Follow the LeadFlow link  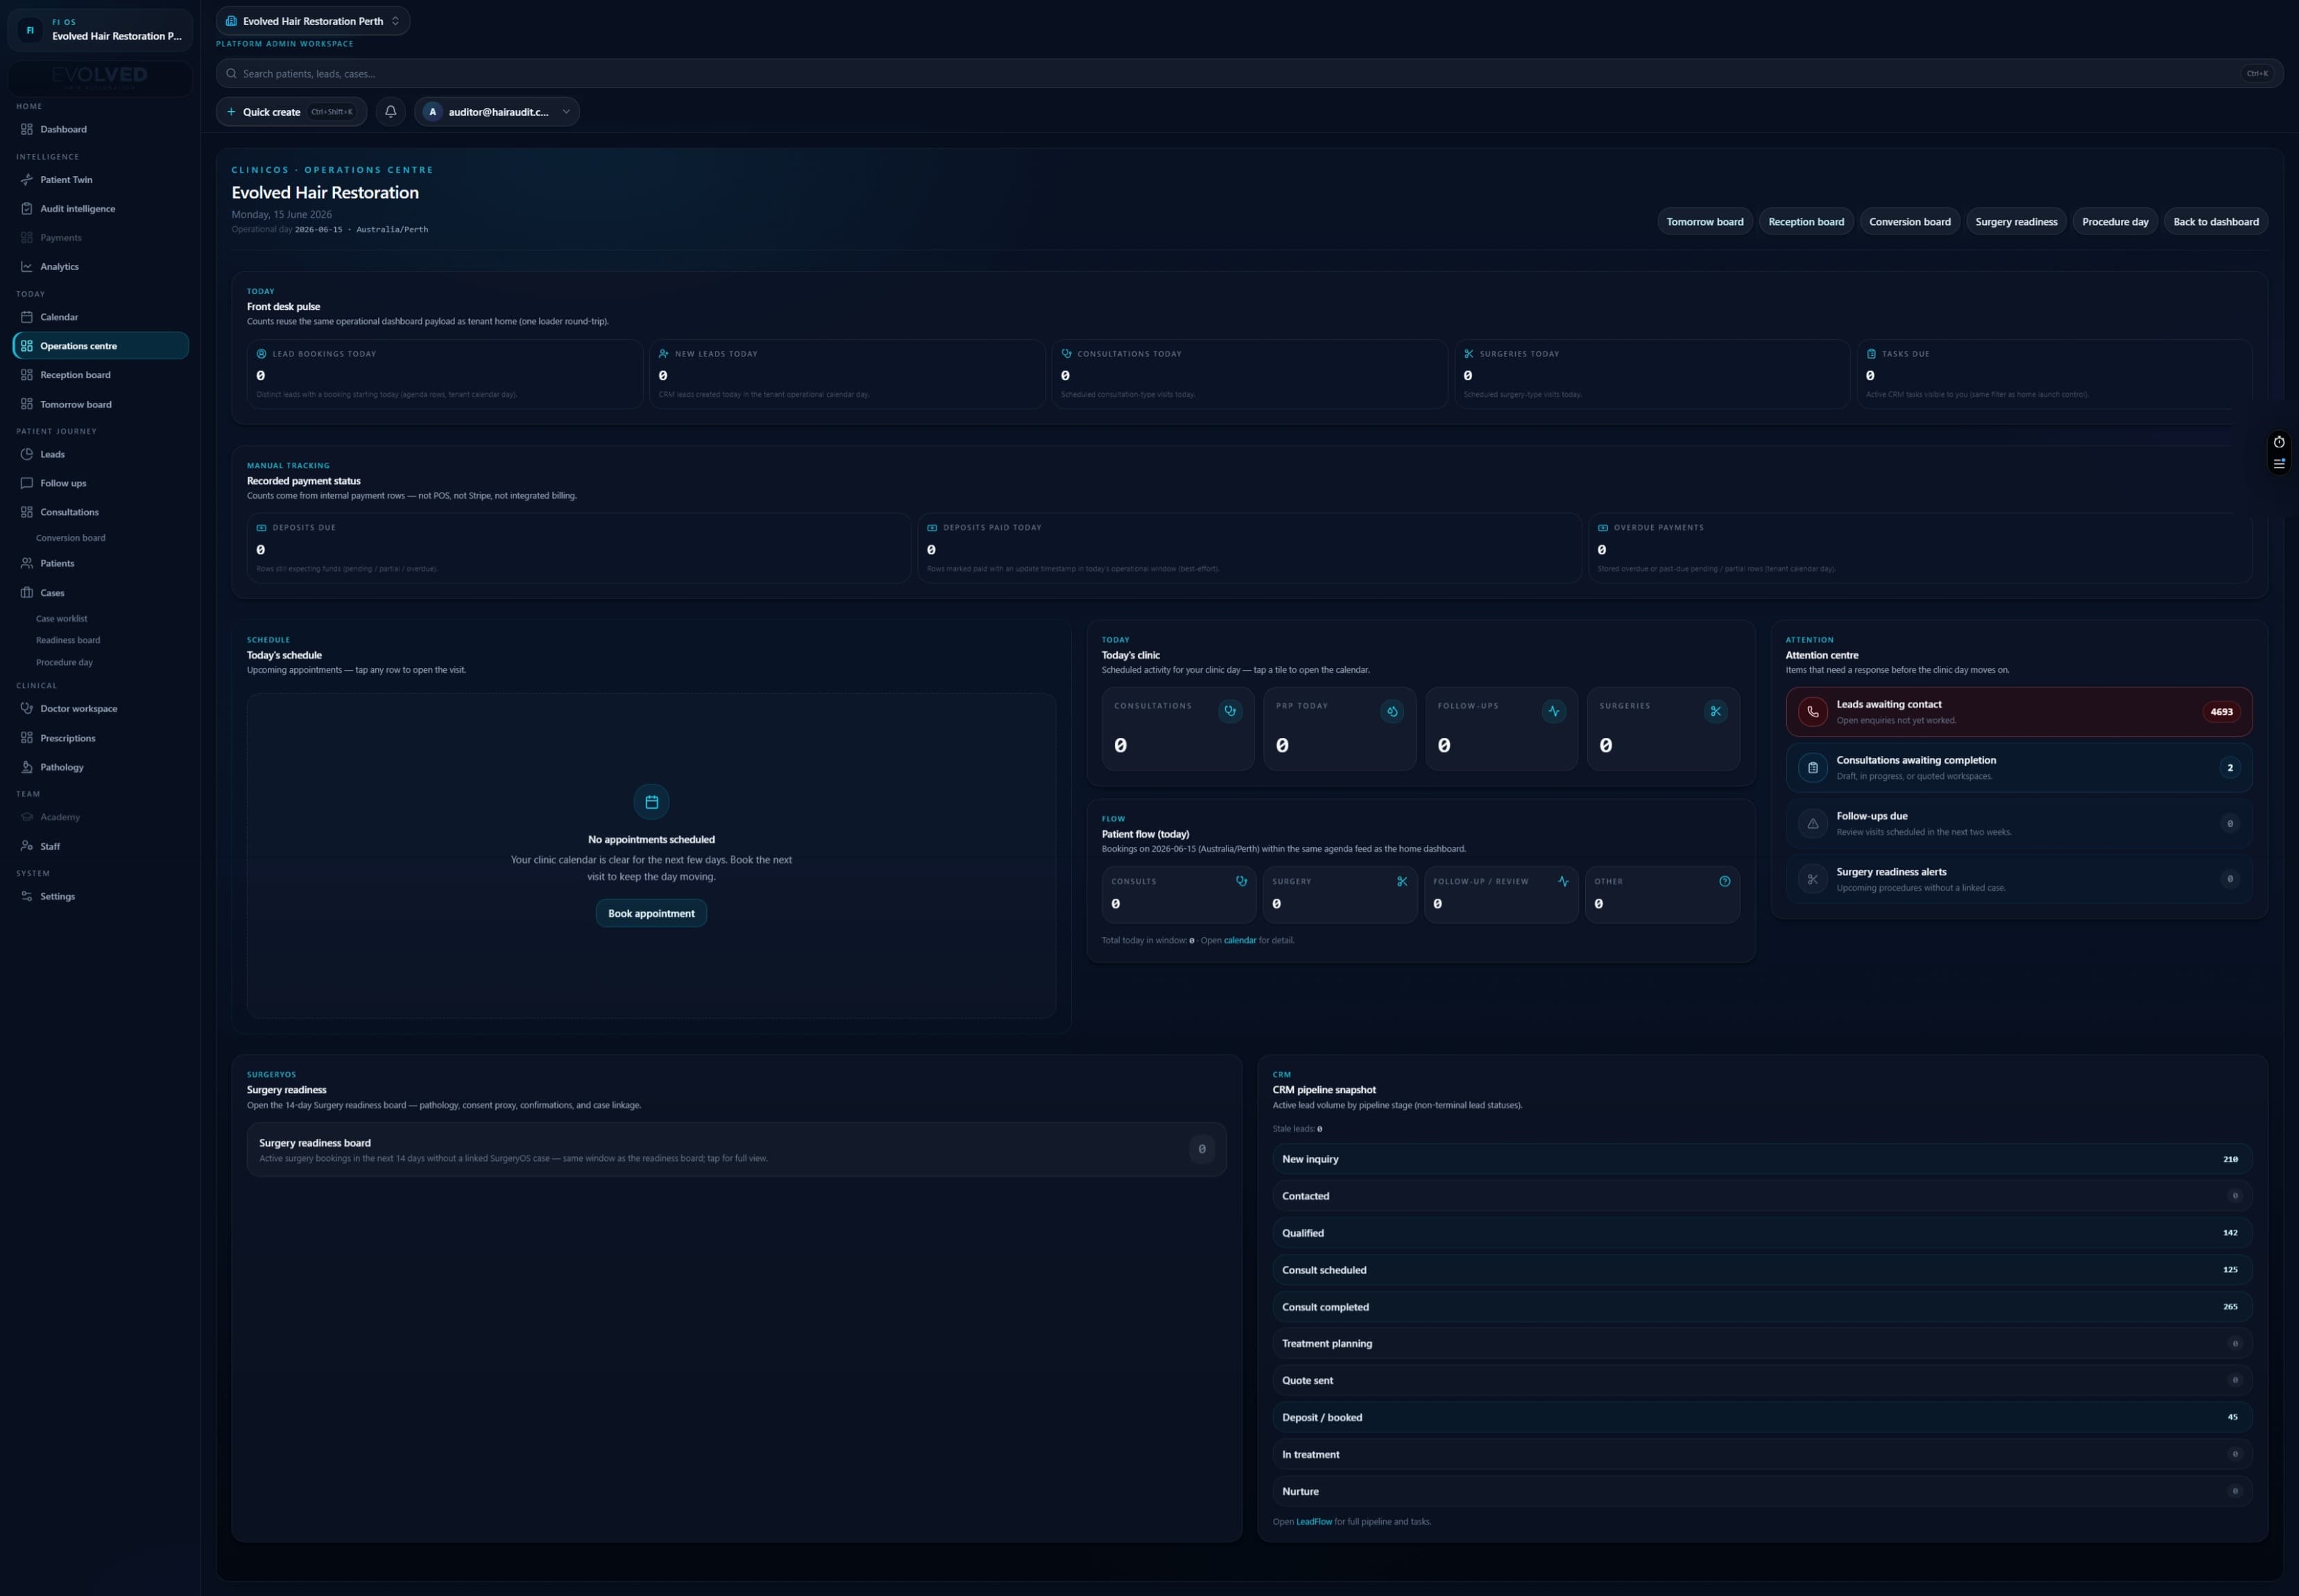1314,1522
